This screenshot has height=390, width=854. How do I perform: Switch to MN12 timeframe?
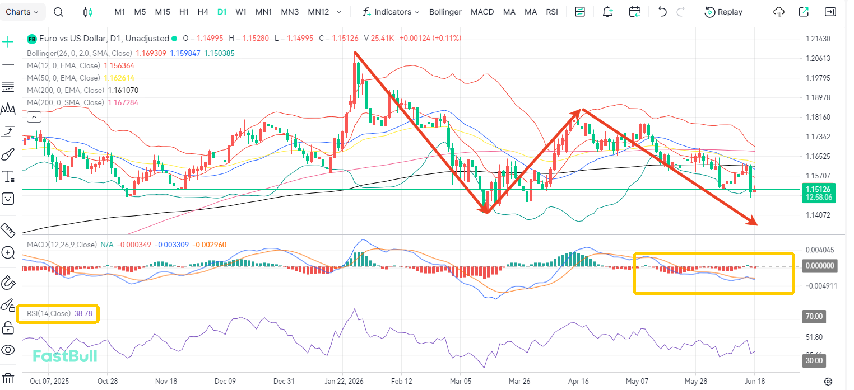(x=318, y=12)
